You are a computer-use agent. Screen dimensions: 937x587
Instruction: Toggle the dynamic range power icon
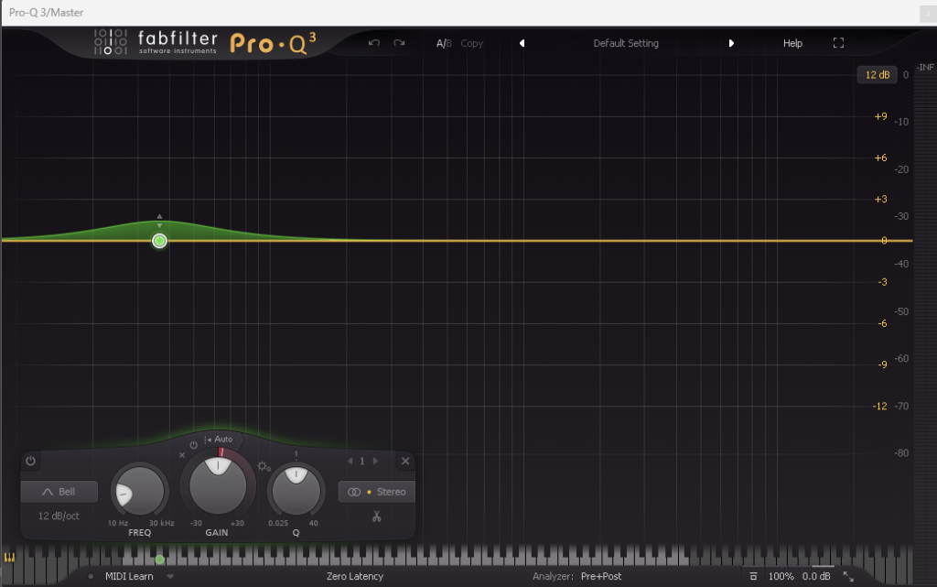(x=194, y=445)
